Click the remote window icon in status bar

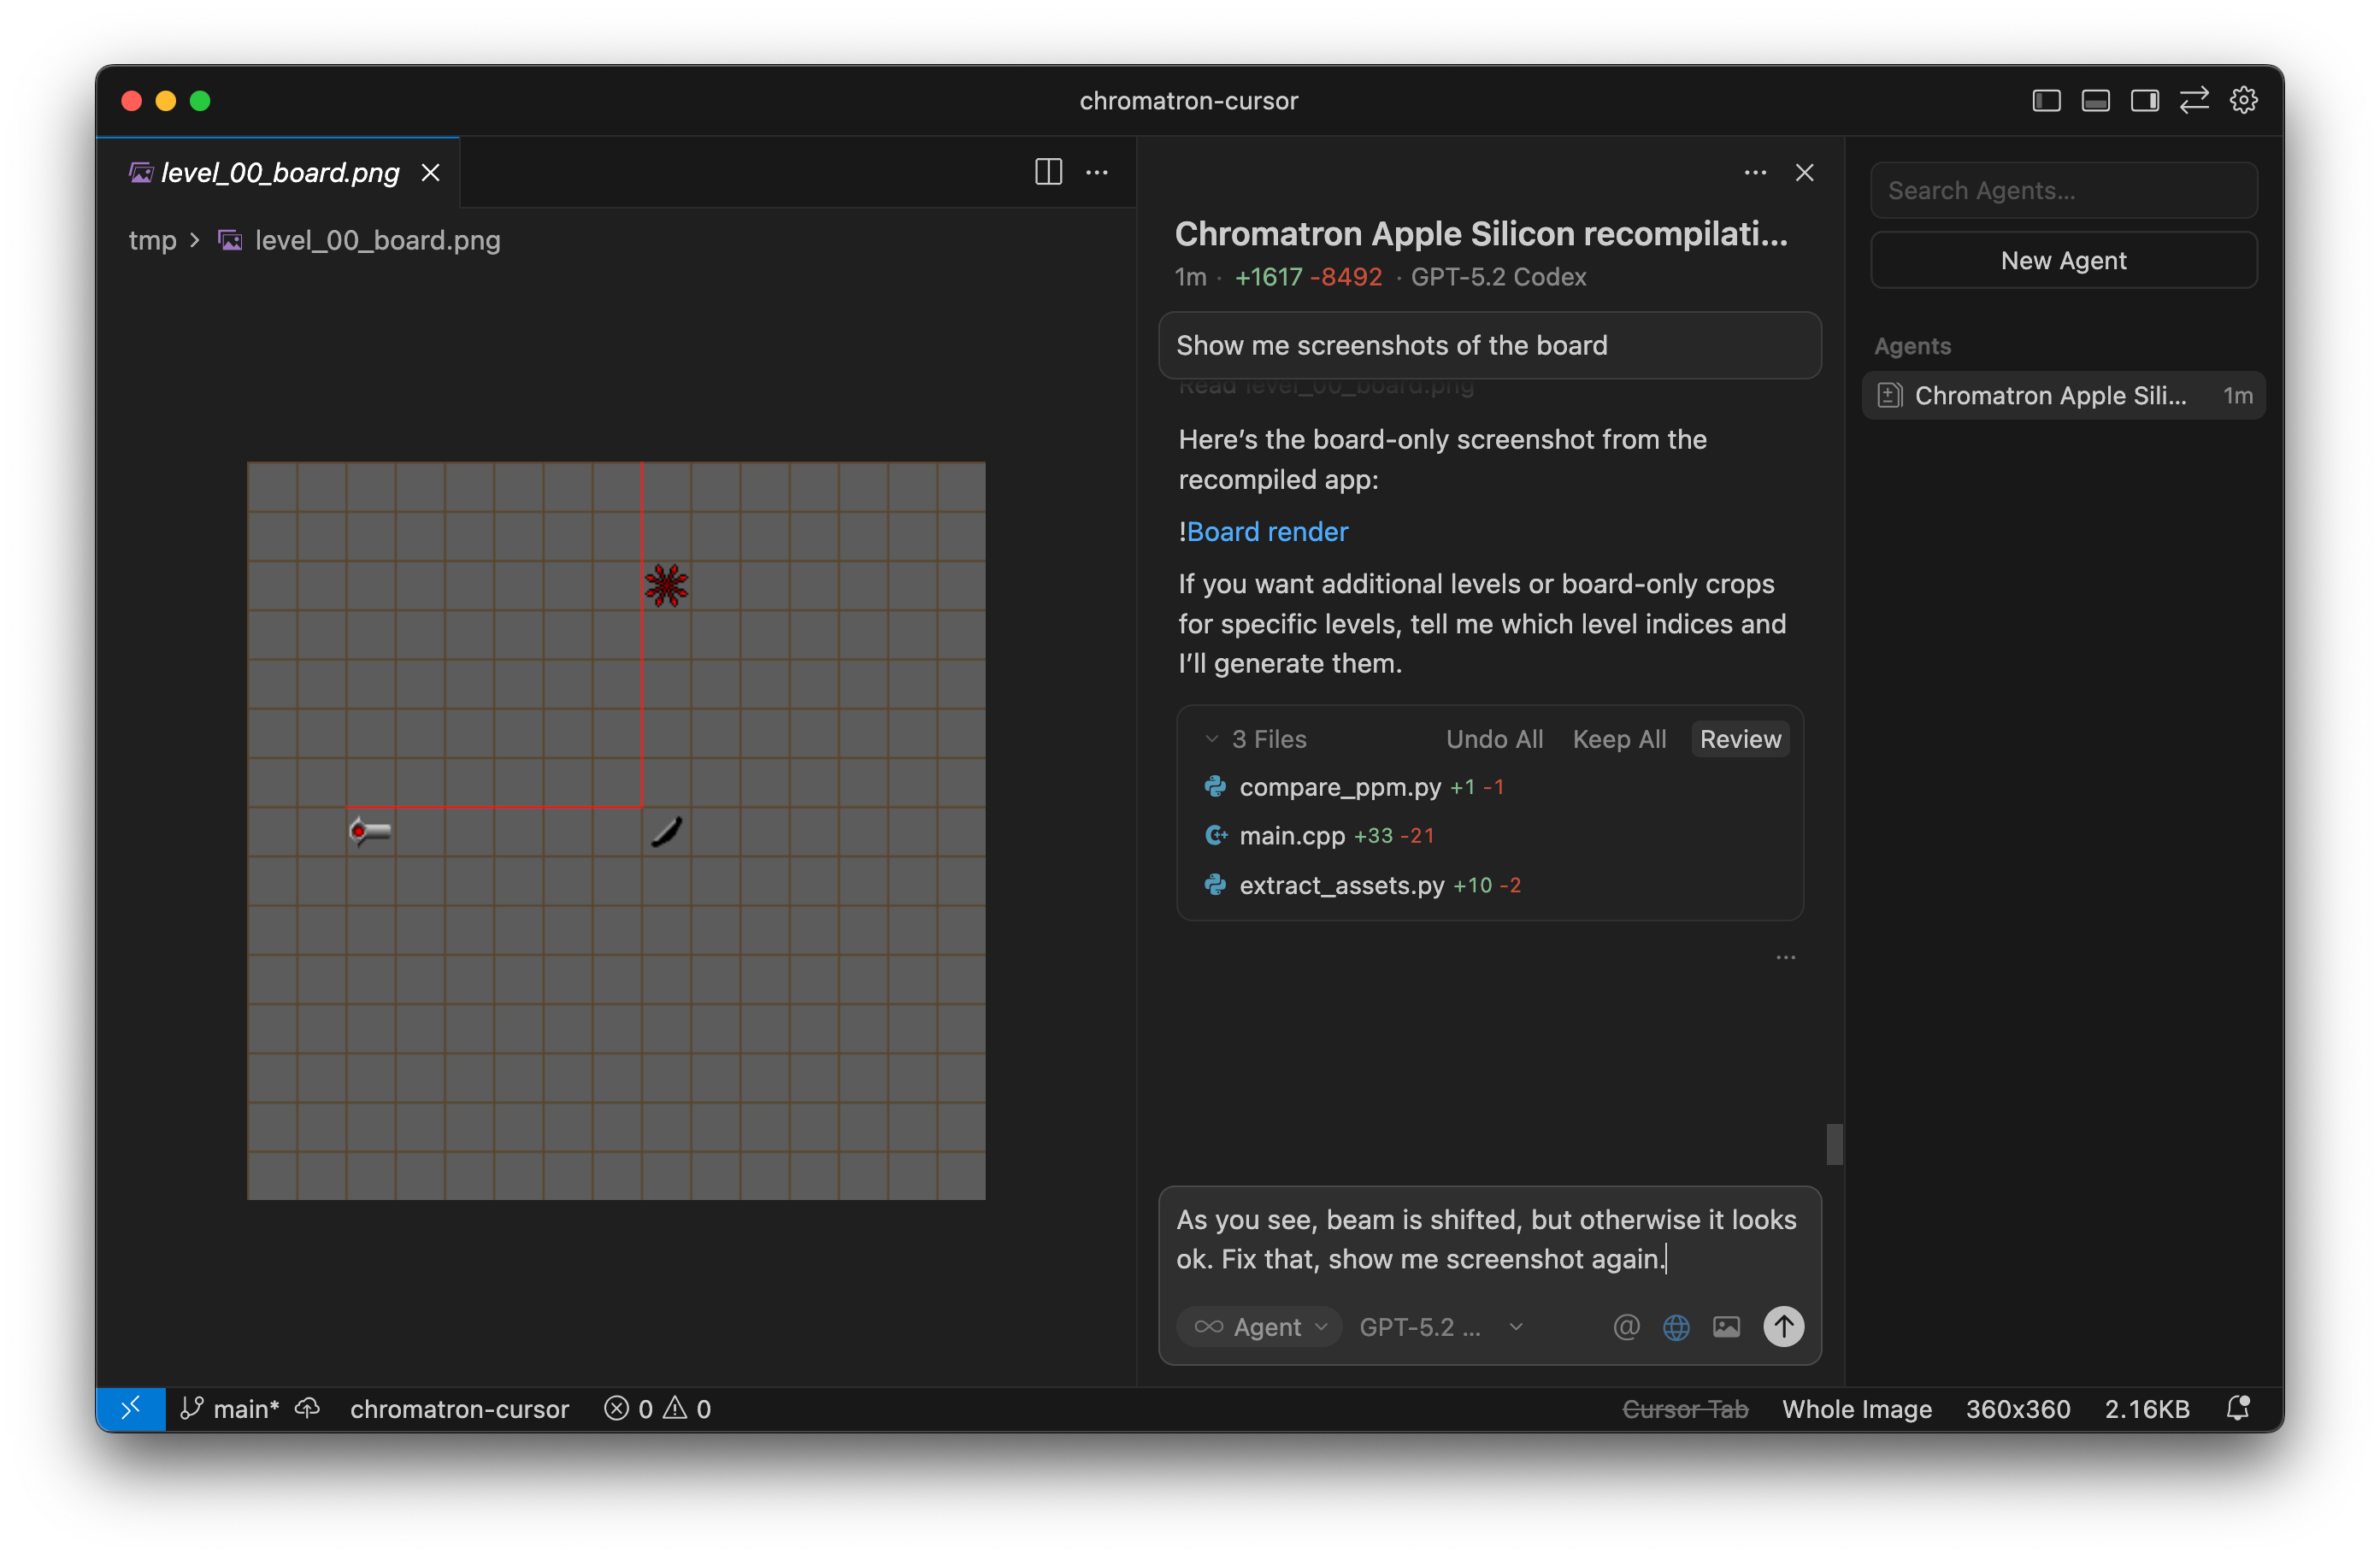tap(131, 1408)
